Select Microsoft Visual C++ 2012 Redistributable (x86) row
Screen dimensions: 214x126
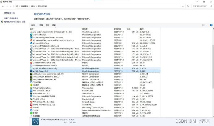click(95, 49)
